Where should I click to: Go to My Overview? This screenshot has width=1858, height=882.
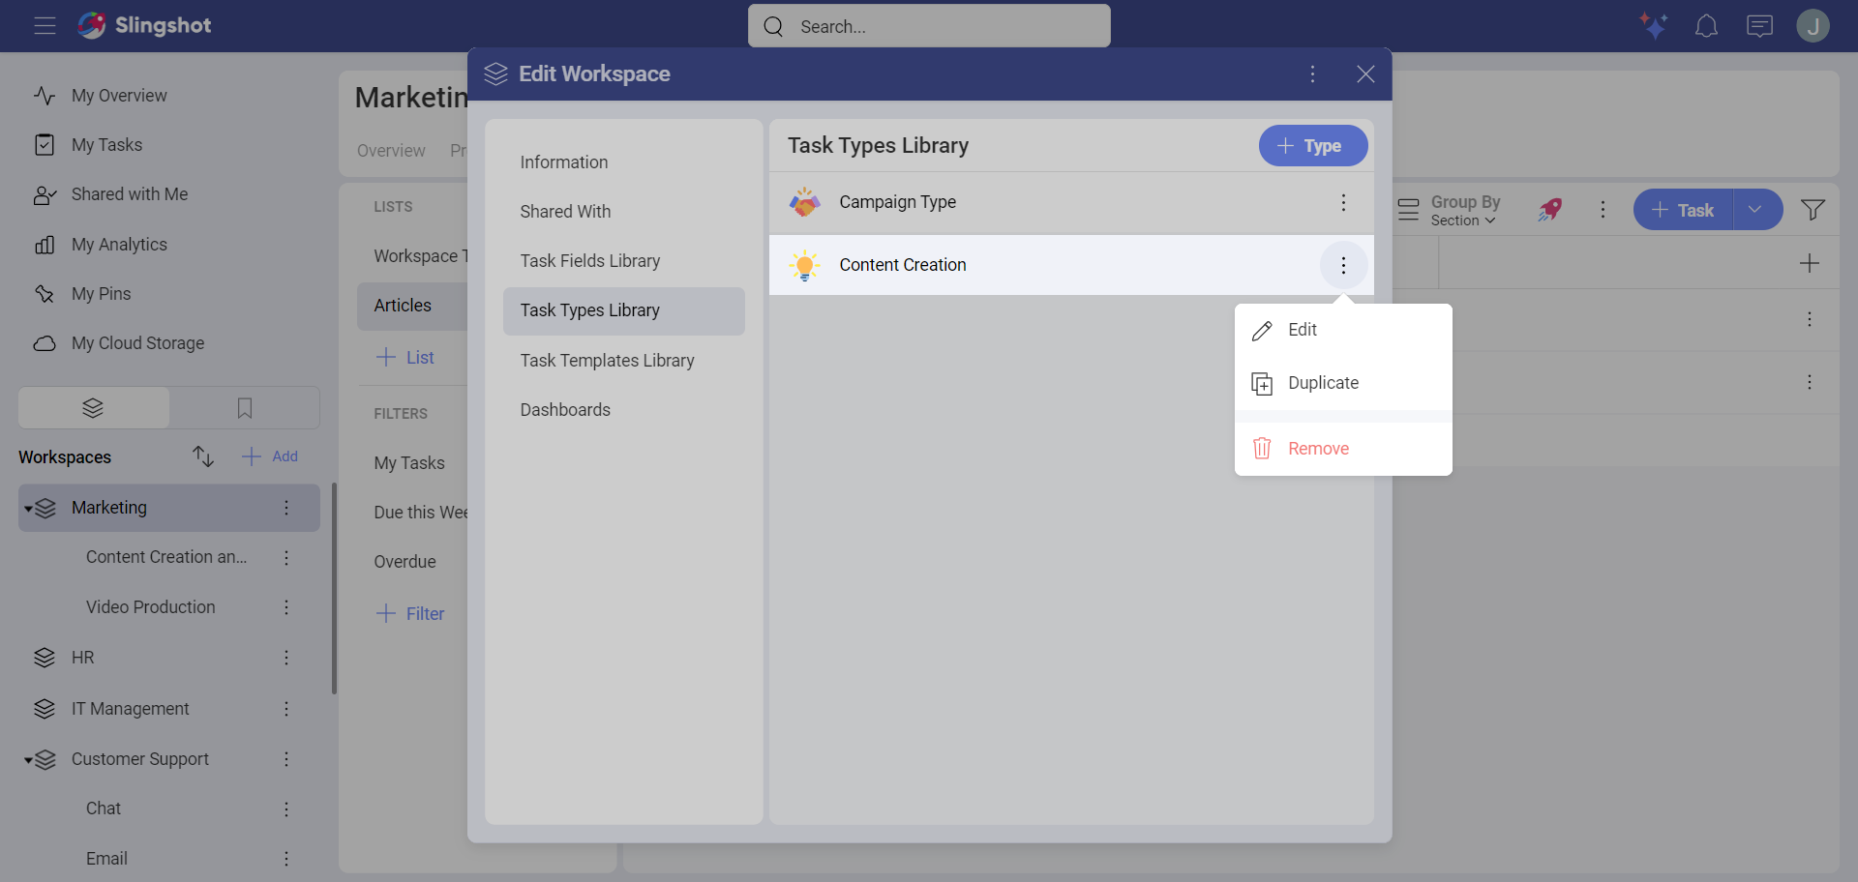click(119, 96)
